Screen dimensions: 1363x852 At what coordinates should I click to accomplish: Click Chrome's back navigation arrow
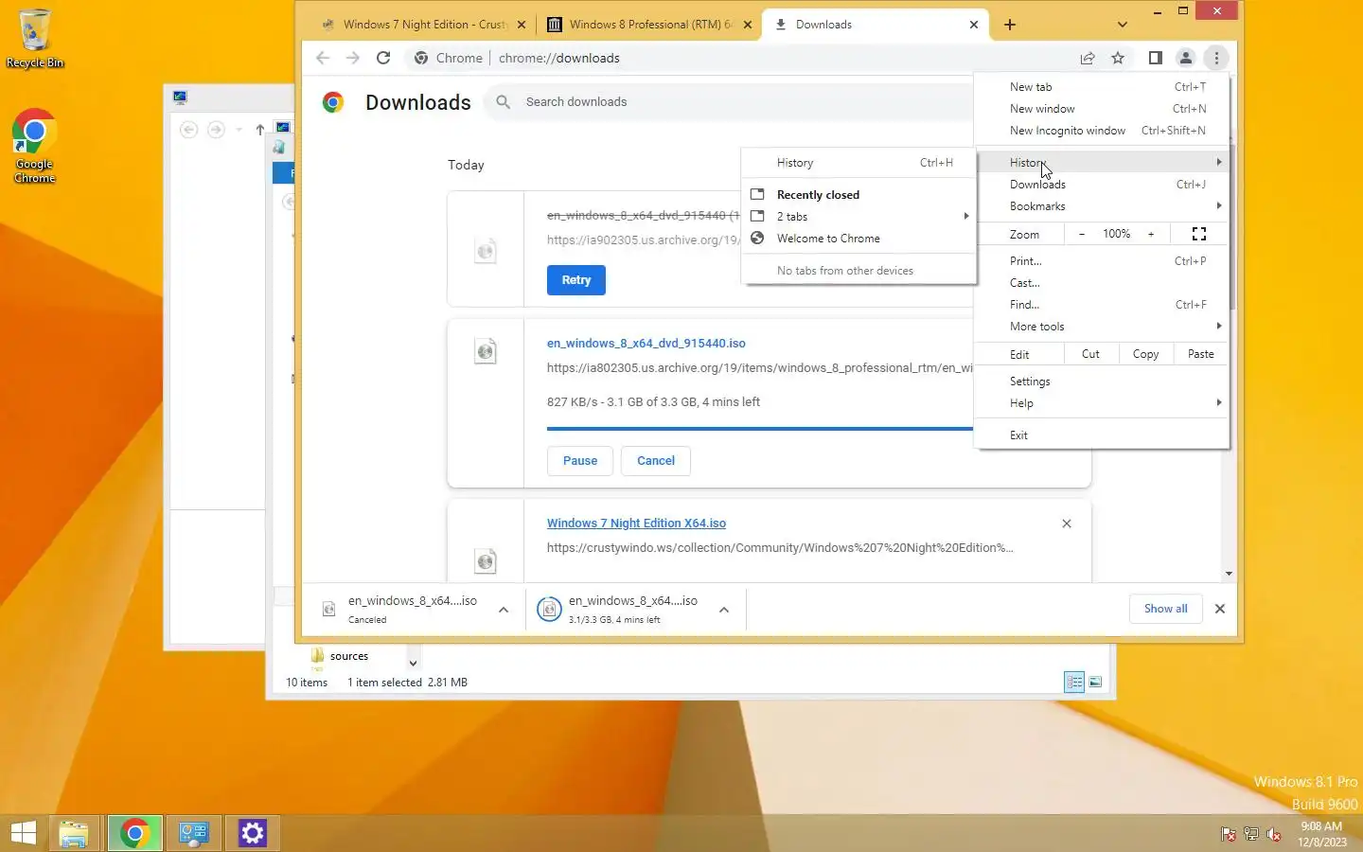pyautogui.click(x=323, y=58)
